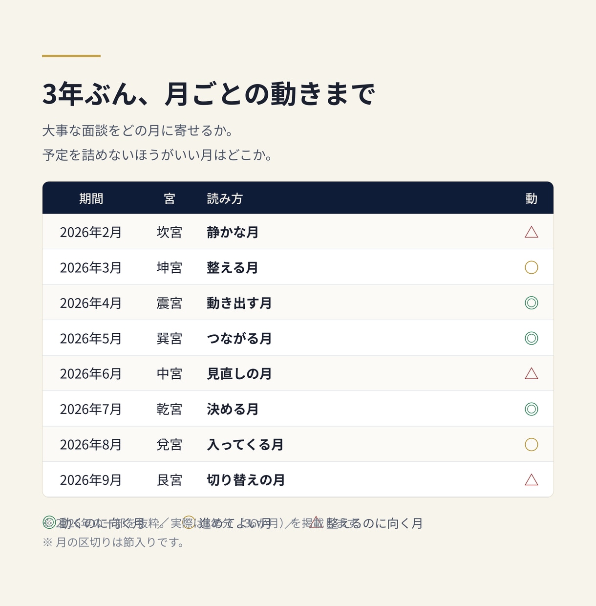Click the 中宮 cell

click(x=170, y=374)
